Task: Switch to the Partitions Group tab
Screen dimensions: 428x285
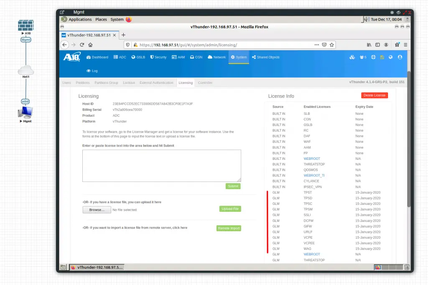Action: click(x=106, y=83)
